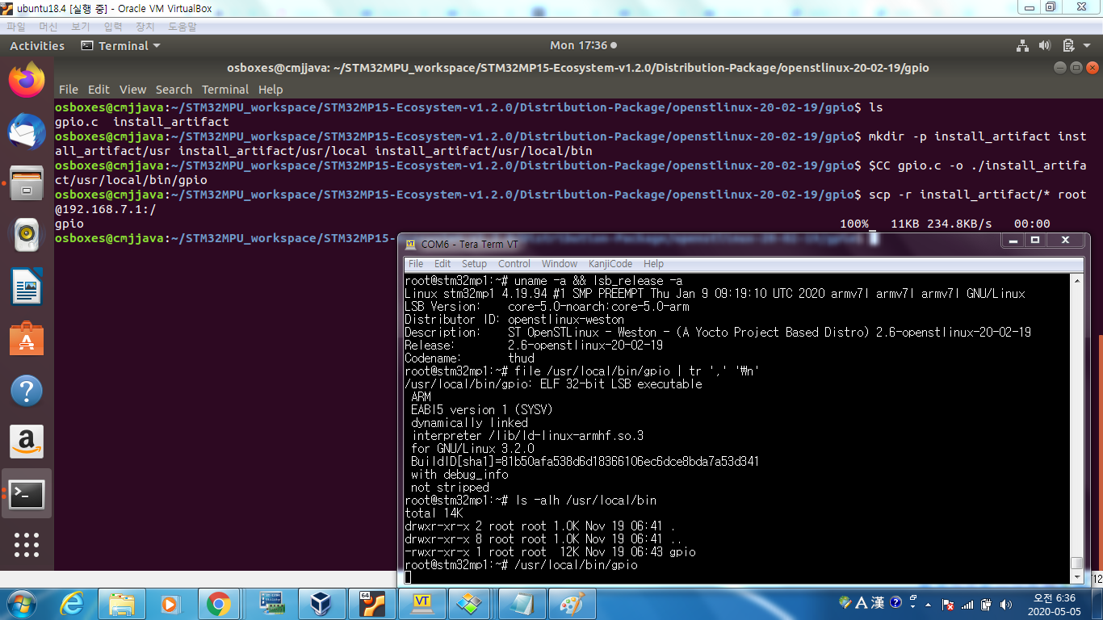
Task: Open the Ubuntu terminal's Terminal menu
Action: pyautogui.click(x=225, y=90)
